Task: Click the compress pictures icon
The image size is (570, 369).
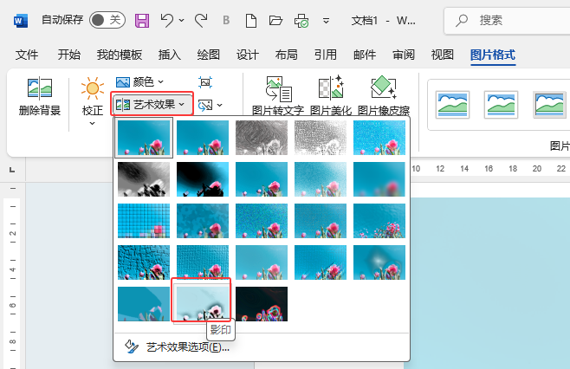Action: [205, 82]
